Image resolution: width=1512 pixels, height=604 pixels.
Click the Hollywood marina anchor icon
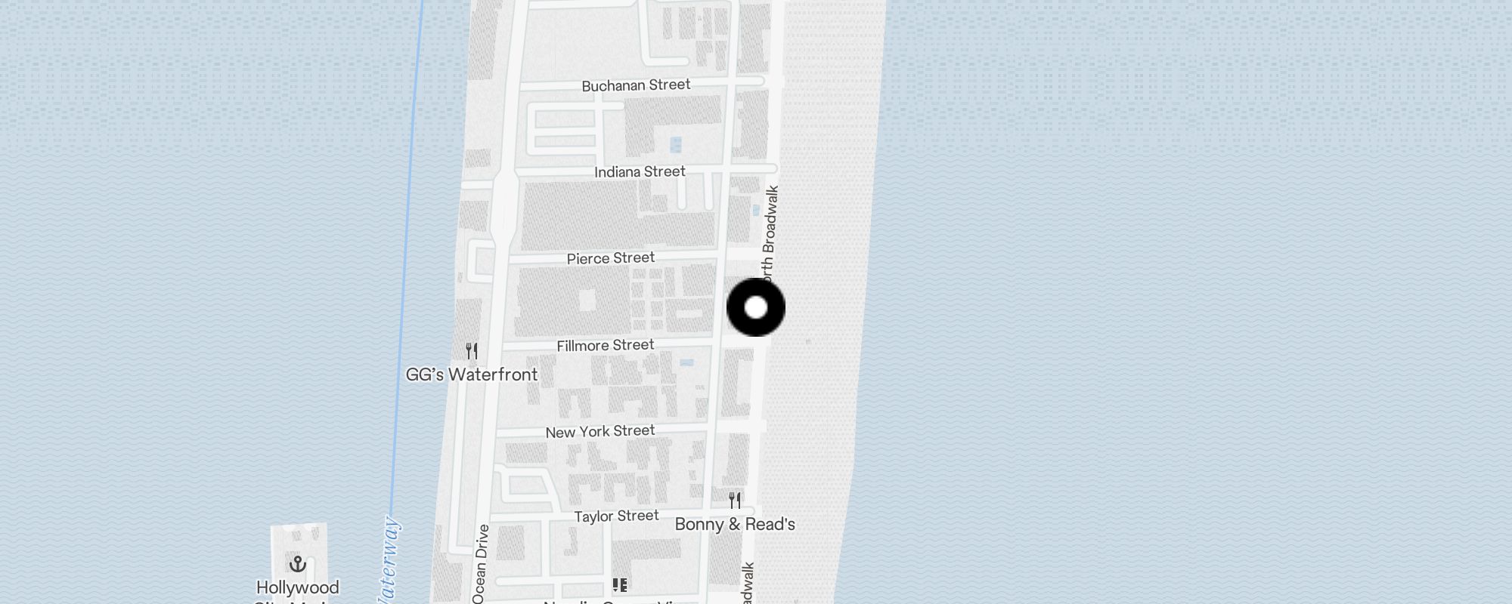click(298, 564)
